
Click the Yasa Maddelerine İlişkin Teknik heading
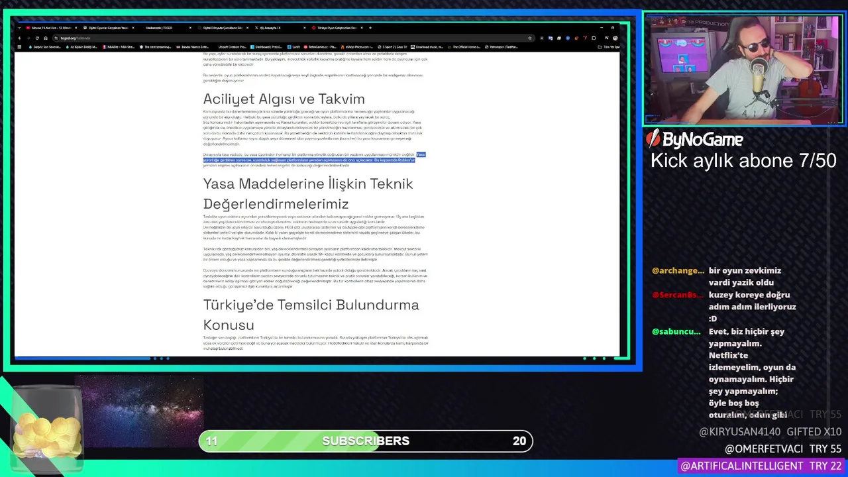coord(308,193)
